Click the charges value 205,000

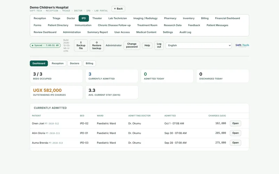point(221,133)
